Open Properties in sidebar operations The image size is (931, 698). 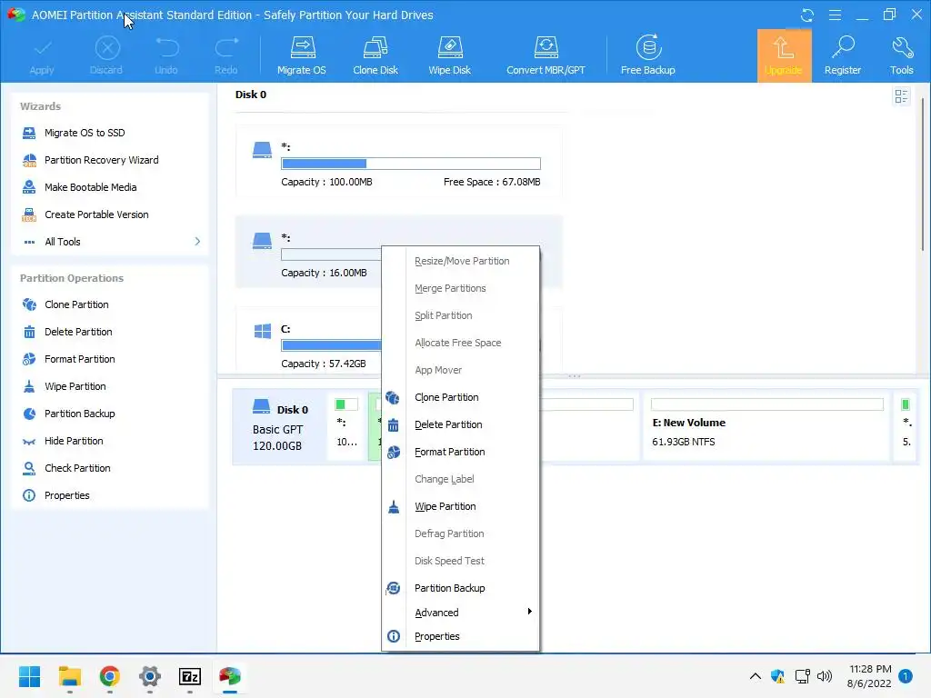(x=66, y=495)
